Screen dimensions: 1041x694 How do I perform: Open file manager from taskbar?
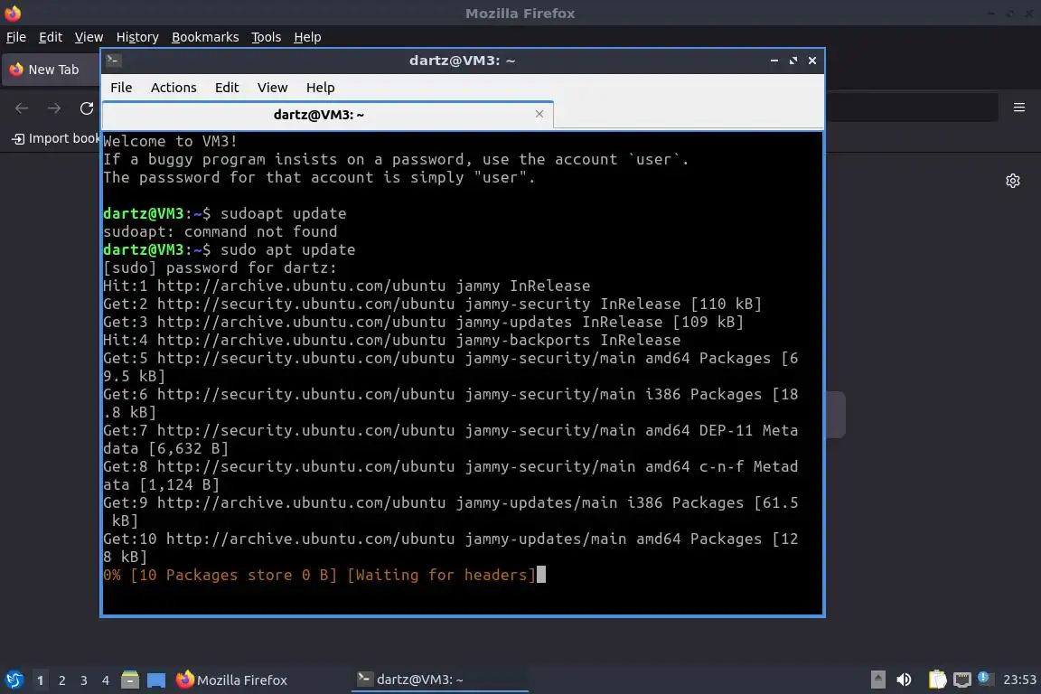pos(130,680)
